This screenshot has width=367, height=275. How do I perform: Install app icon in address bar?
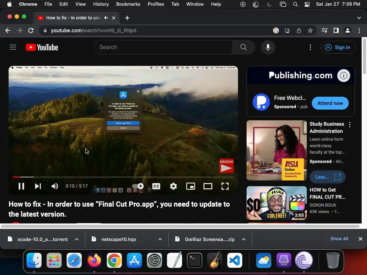pyautogui.click(x=287, y=30)
